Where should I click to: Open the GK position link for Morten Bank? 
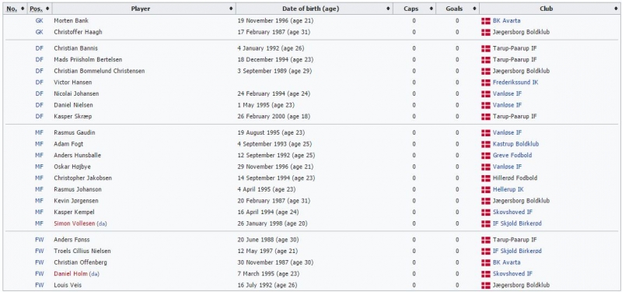pyautogui.click(x=40, y=21)
